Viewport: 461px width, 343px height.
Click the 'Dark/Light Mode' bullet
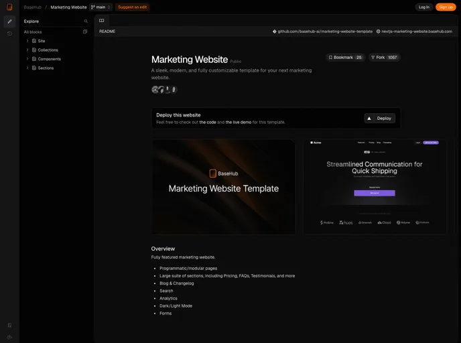(x=176, y=305)
